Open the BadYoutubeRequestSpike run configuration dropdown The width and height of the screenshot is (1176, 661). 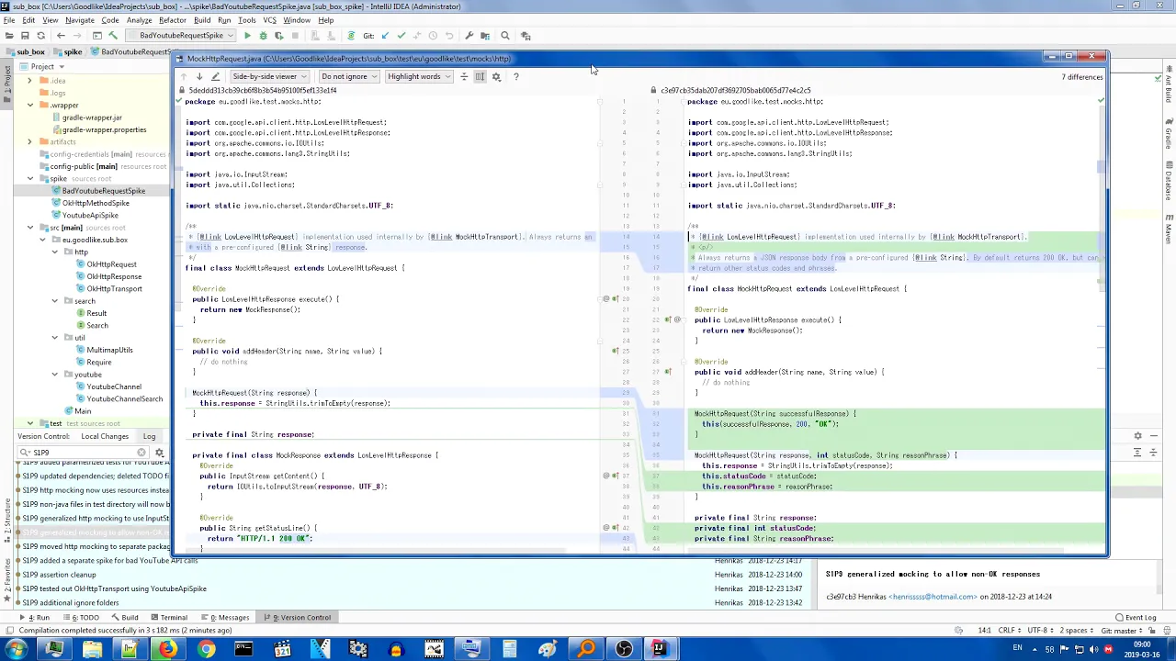pyautogui.click(x=181, y=36)
